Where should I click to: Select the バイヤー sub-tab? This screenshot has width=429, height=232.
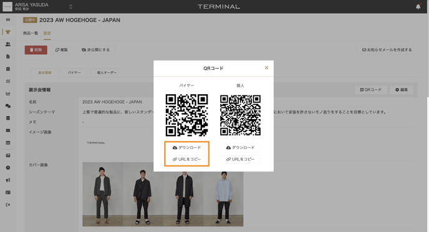[x=74, y=72]
